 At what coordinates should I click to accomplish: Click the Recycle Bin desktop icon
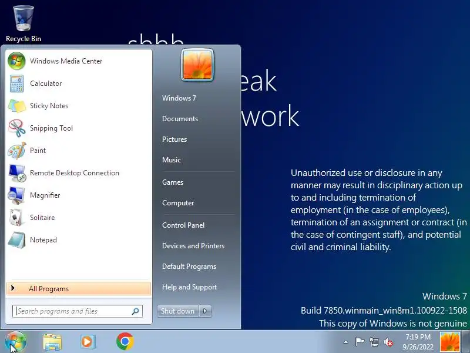pos(23,18)
